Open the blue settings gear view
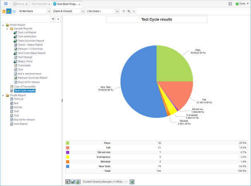251x186 pixels. click(14, 11)
